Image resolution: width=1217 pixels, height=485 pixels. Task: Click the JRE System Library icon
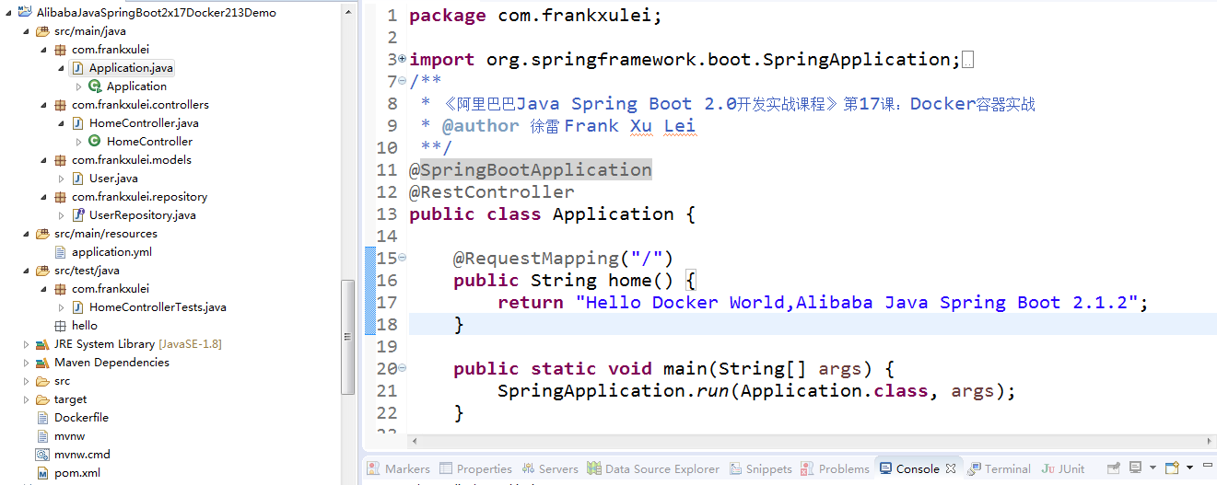[42, 343]
